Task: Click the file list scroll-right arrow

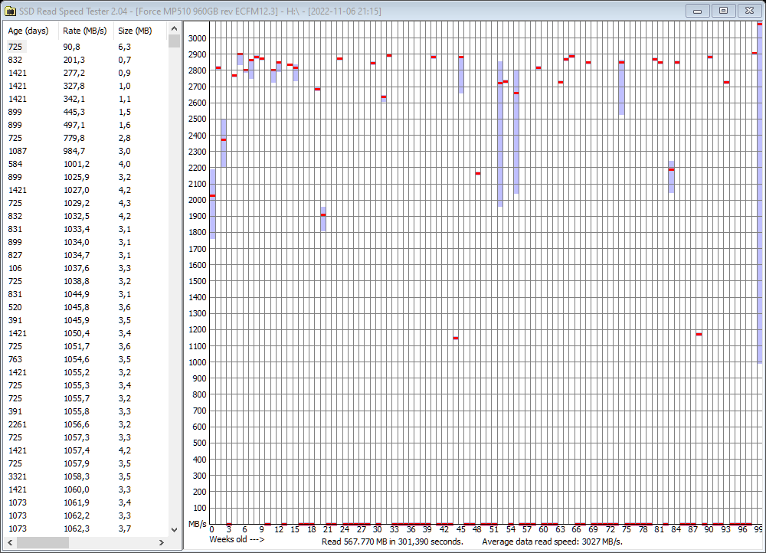Action: tap(162, 542)
